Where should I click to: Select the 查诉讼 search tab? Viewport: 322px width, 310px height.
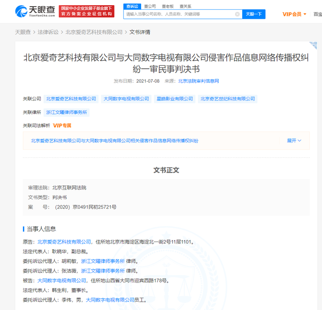click(132, 6)
